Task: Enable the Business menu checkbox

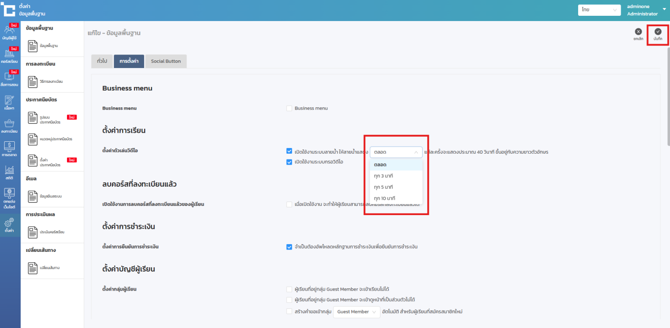Action: 289,108
